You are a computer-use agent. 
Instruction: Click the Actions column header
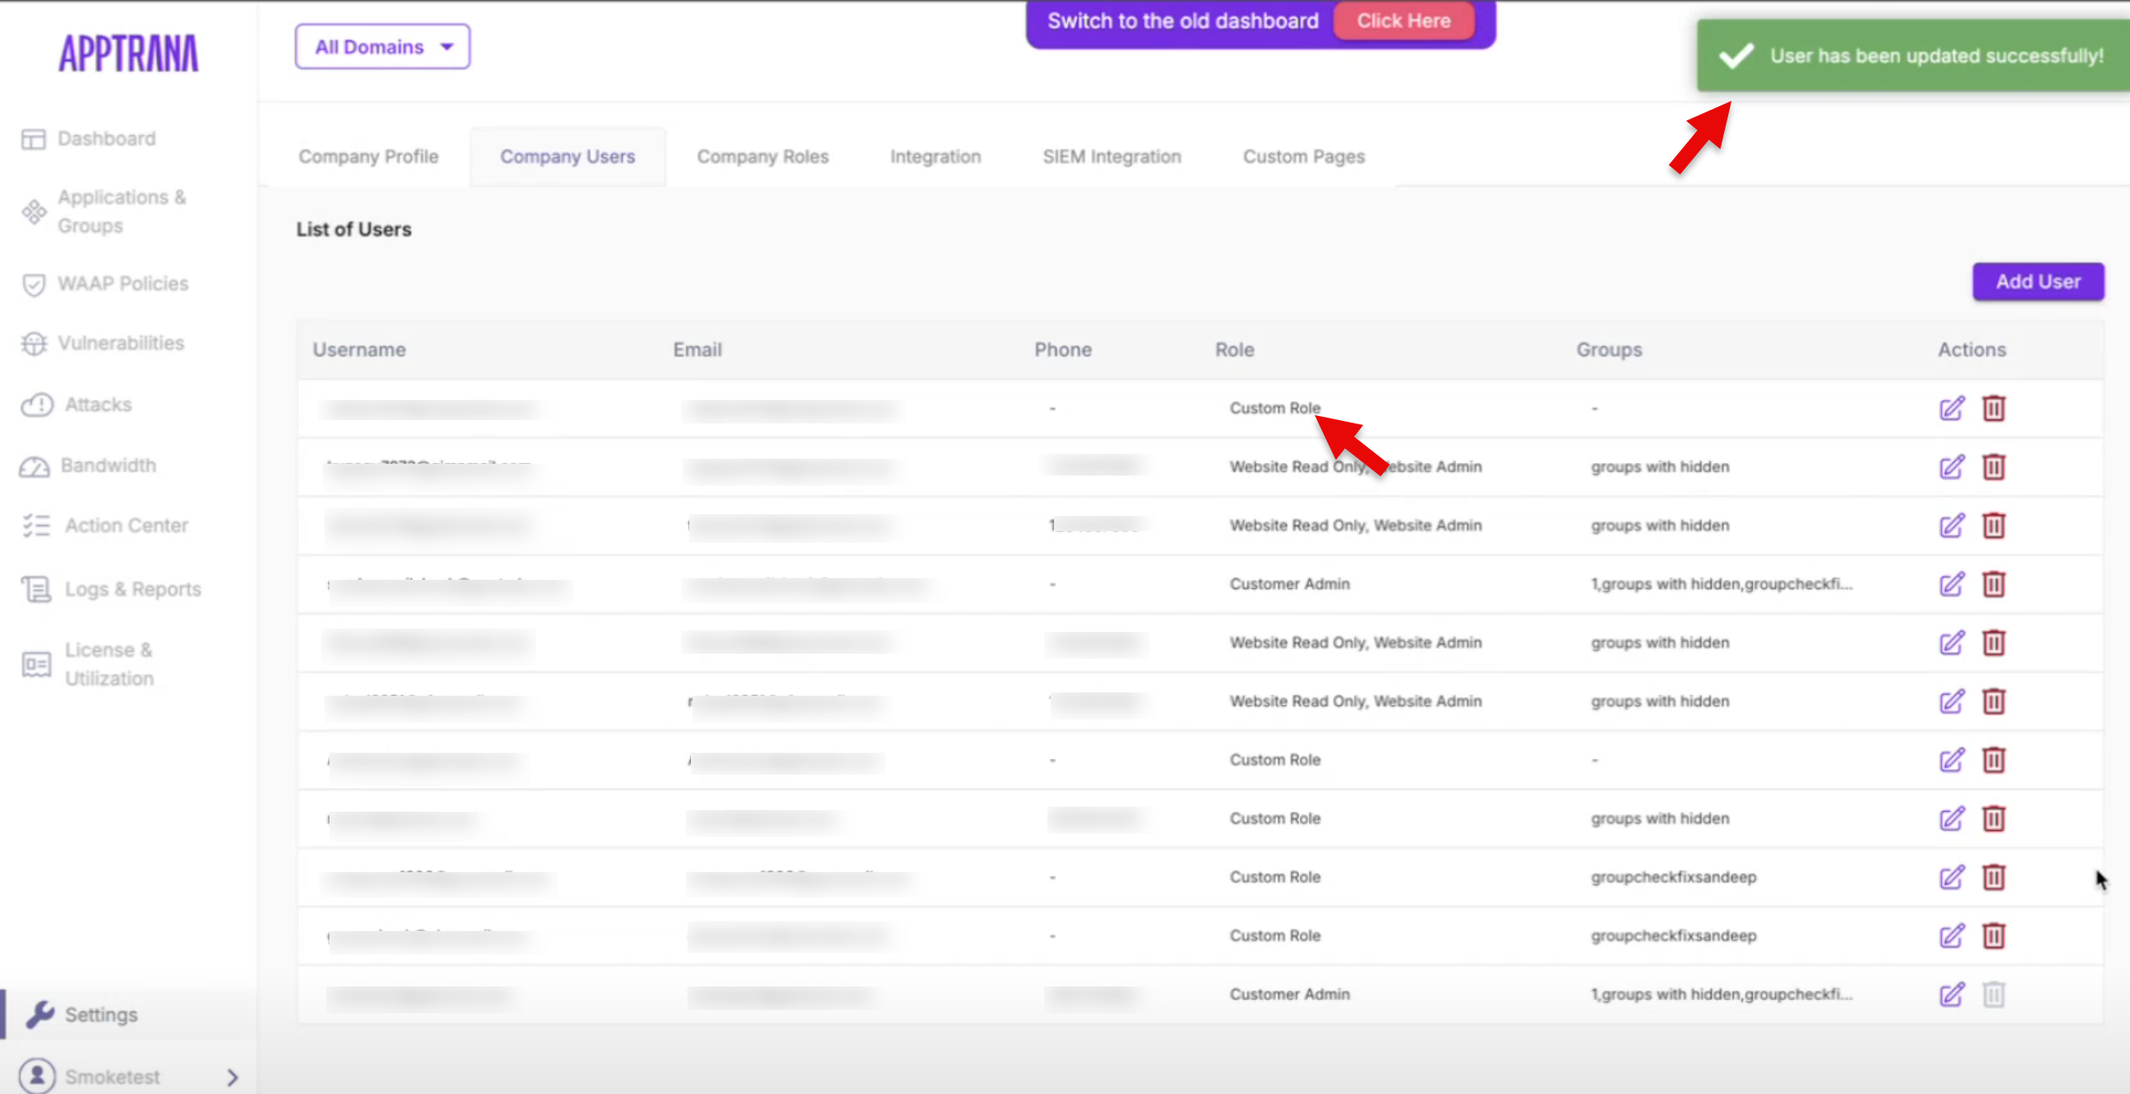pyautogui.click(x=1972, y=350)
